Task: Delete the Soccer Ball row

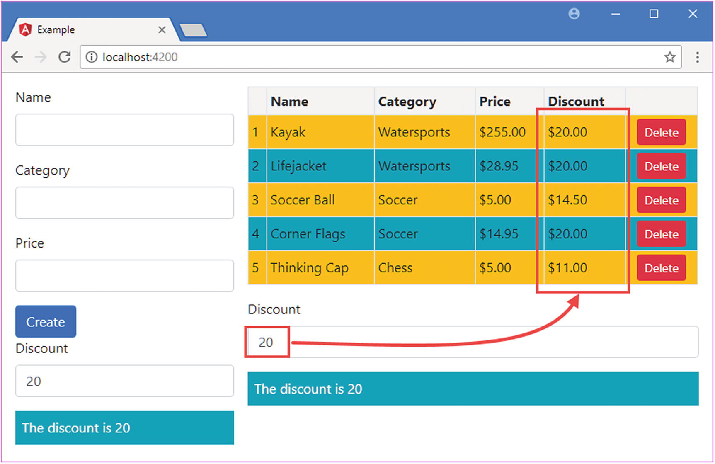Action: (661, 200)
